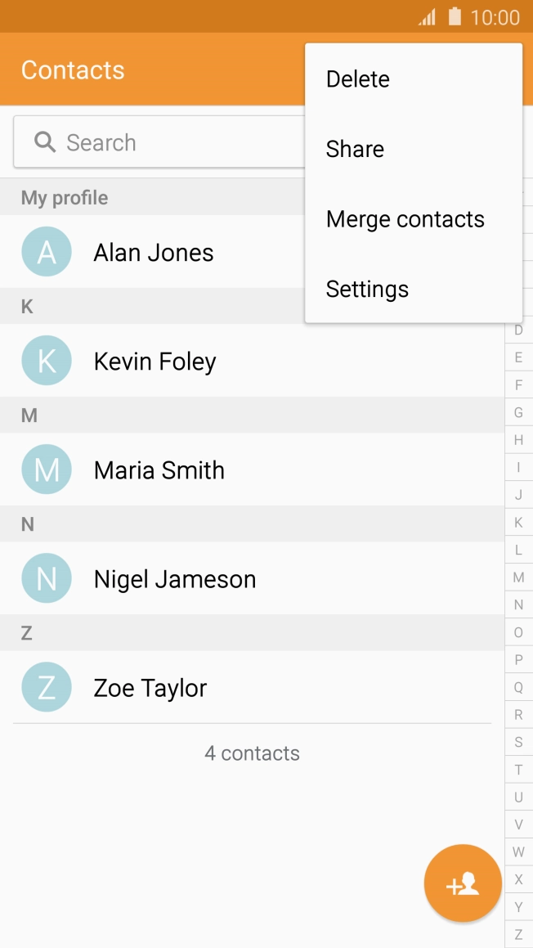533x948 pixels.
Task: Click Nigel Jameson's avatar circle
Action: pyautogui.click(x=47, y=578)
